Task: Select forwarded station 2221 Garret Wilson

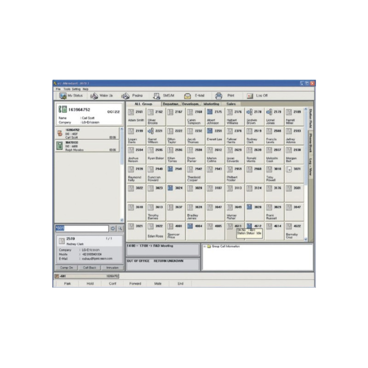Action: coord(156,136)
